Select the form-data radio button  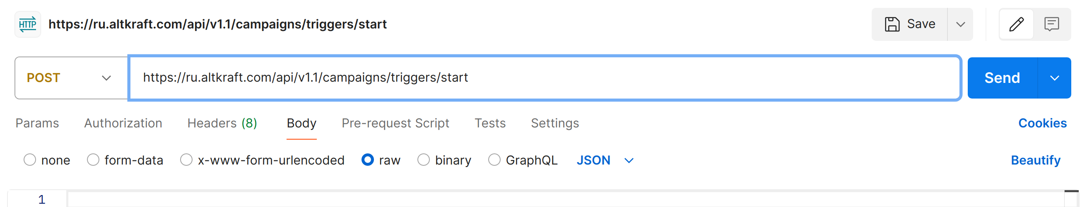[x=93, y=160]
